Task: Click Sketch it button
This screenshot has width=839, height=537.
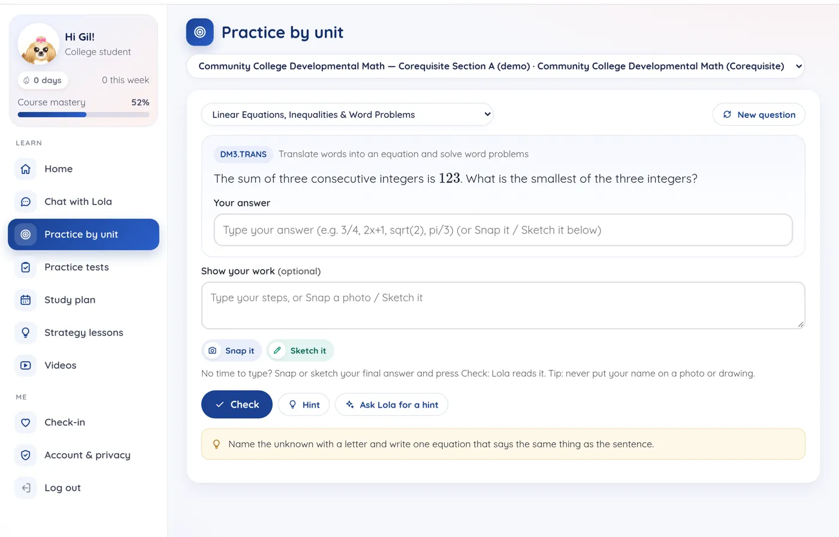Action: (300, 351)
